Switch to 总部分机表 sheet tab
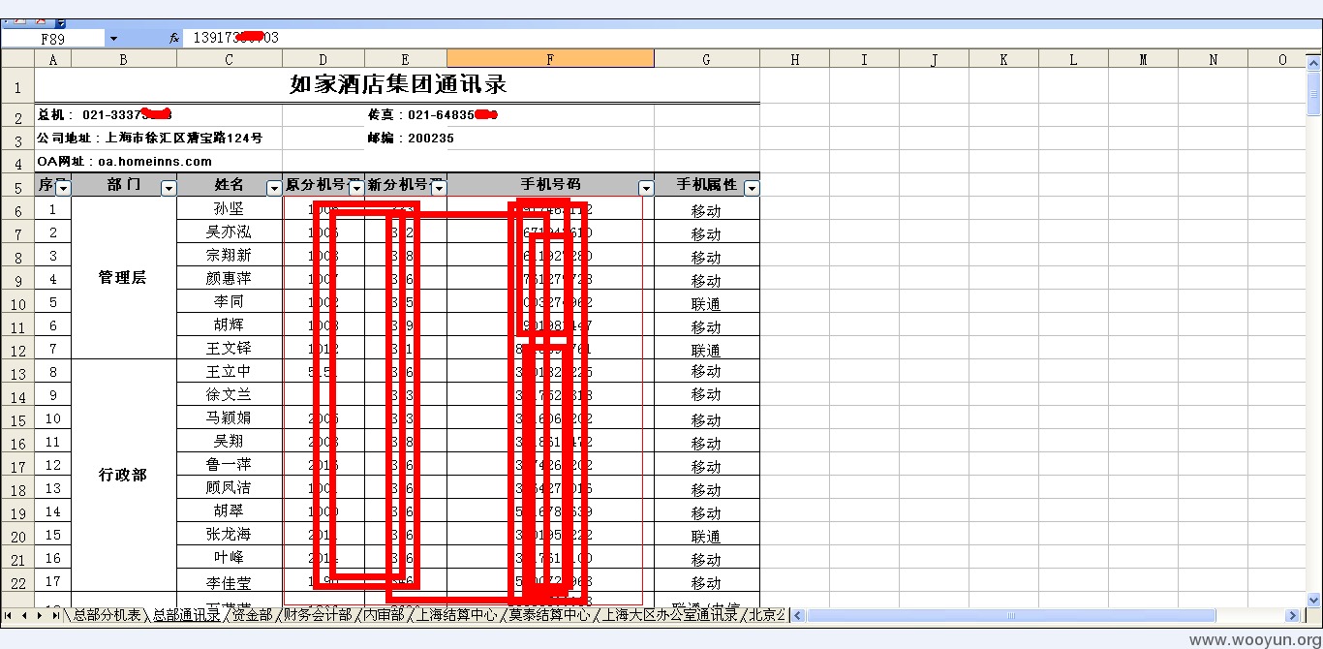1323x649 pixels. coord(107,615)
